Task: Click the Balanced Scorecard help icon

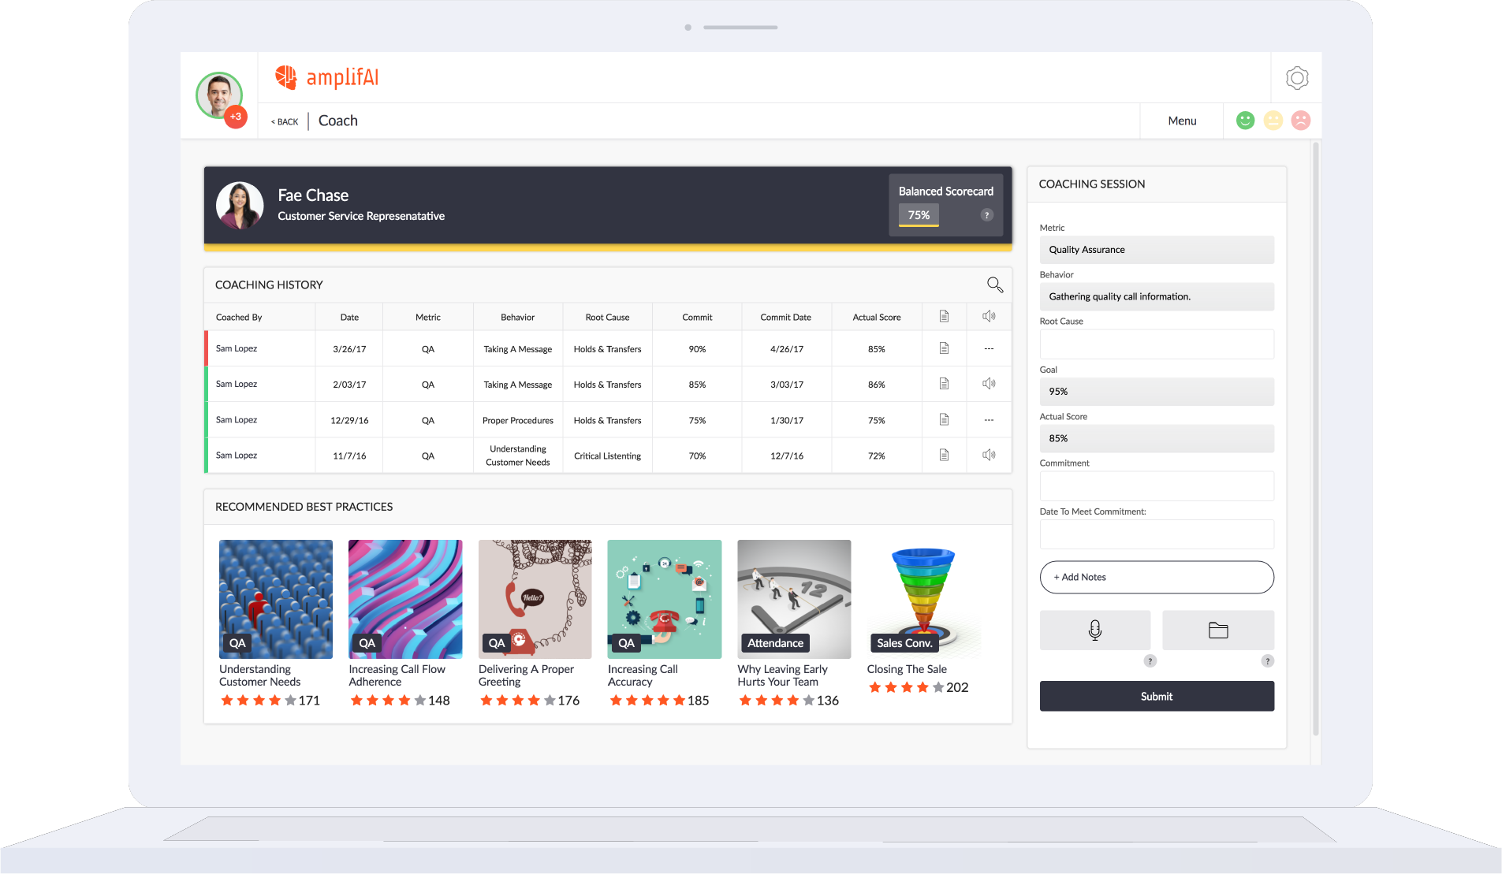Action: (986, 215)
